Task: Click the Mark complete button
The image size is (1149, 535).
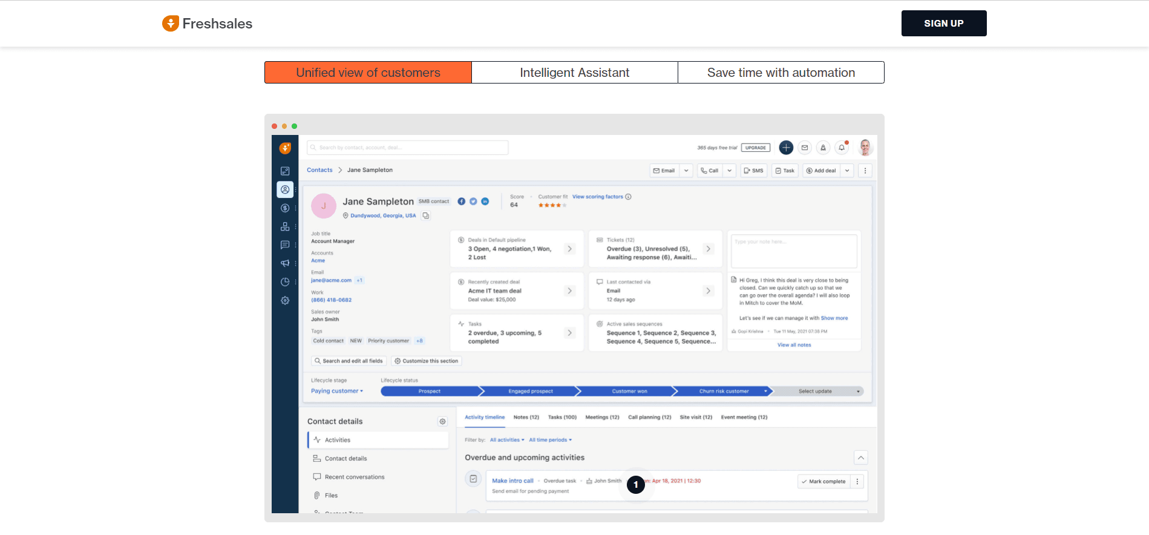Action: tap(823, 482)
